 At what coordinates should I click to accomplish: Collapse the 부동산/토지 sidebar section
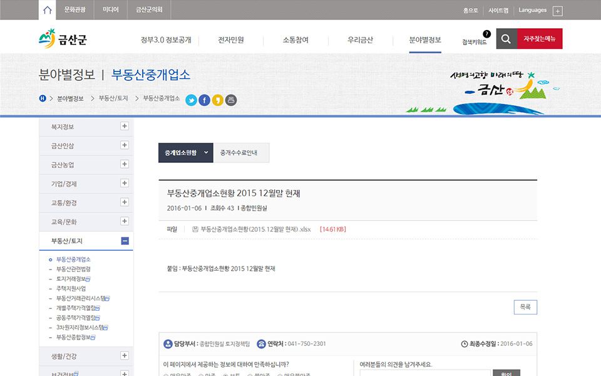point(125,241)
